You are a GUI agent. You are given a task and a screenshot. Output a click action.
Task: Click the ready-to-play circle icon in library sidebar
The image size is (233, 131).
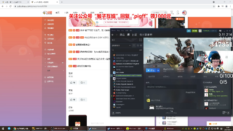point(141,45)
